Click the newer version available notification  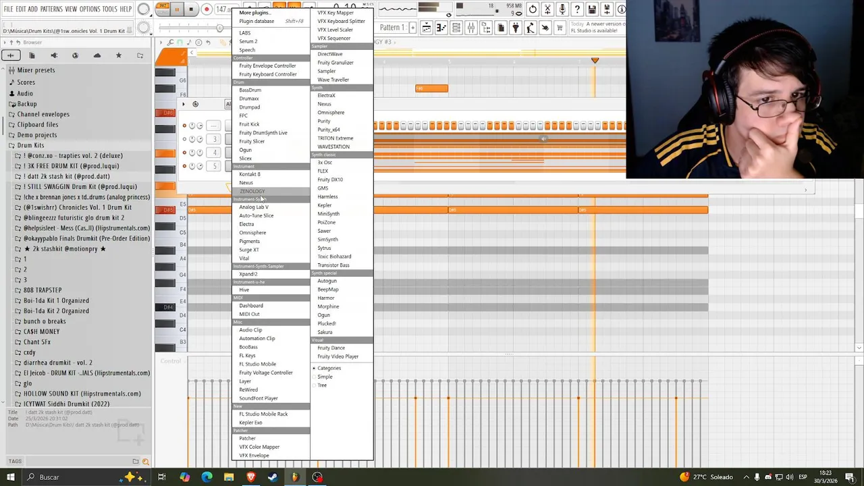click(x=596, y=28)
